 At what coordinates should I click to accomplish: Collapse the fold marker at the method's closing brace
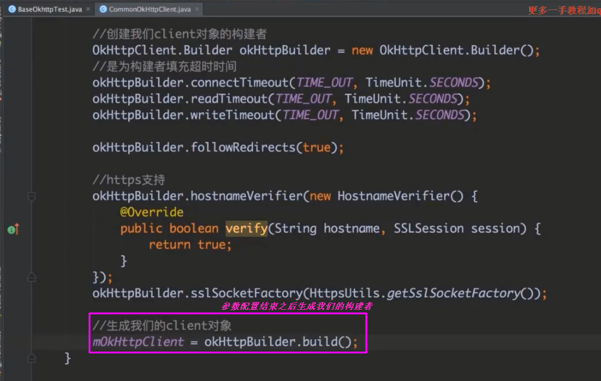pyautogui.click(x=32, y=358)
